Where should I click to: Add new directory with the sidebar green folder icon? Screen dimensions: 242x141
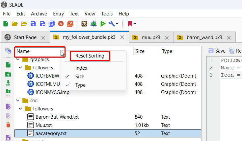(x=8, y=74)
